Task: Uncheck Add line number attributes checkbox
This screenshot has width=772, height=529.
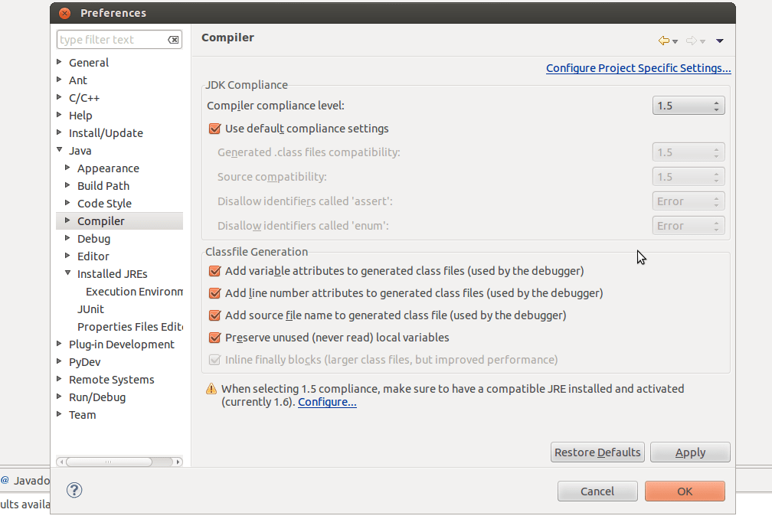Action: pyautogui.click(x=214, y=293)
